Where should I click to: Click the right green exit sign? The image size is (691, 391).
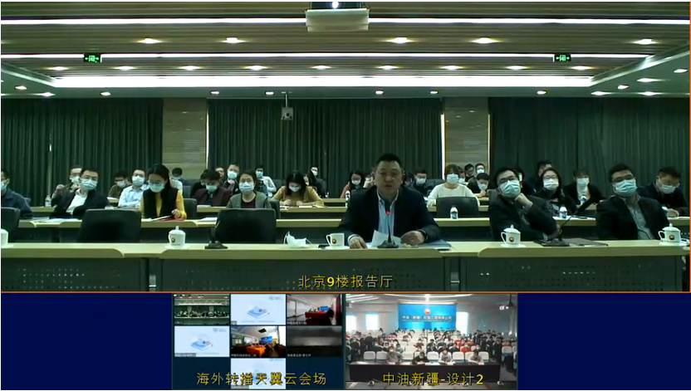coord(562,58)
